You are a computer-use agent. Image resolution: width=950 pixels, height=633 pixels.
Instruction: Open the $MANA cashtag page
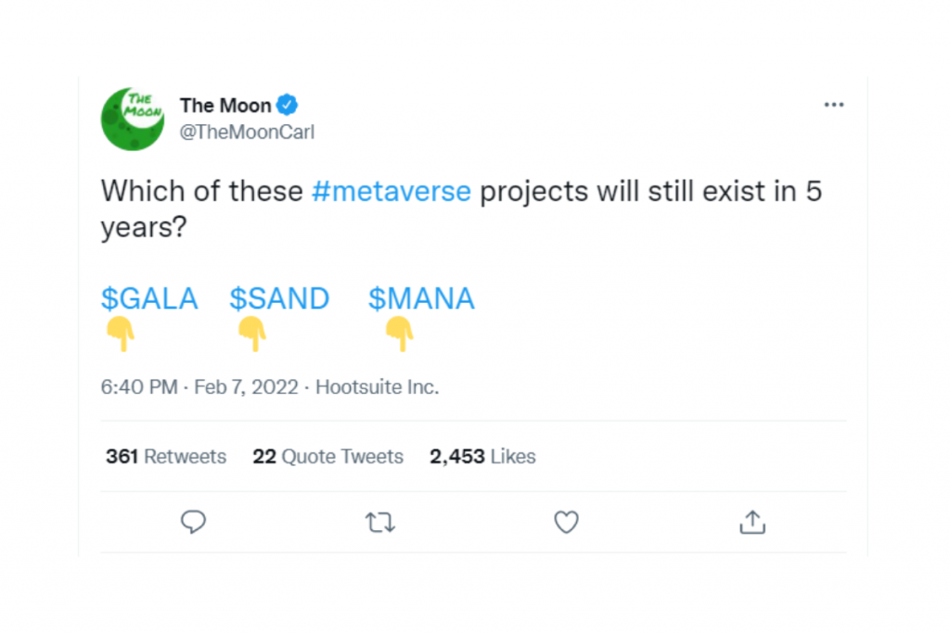(x=421, y=298)
